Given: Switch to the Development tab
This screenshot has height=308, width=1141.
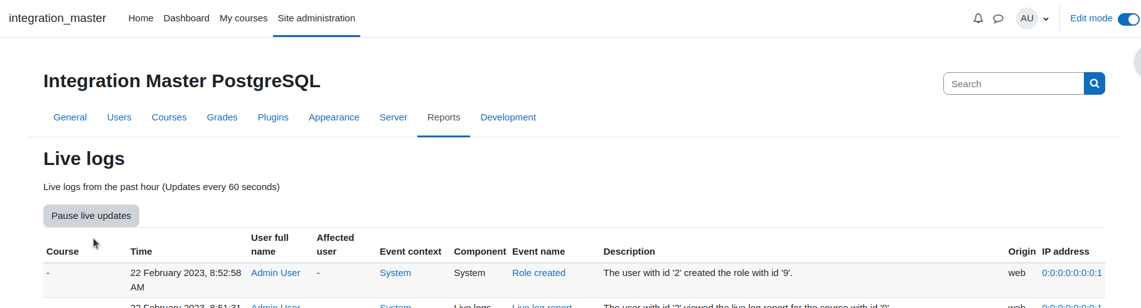Looking at the screenshot, I should 508,117.
